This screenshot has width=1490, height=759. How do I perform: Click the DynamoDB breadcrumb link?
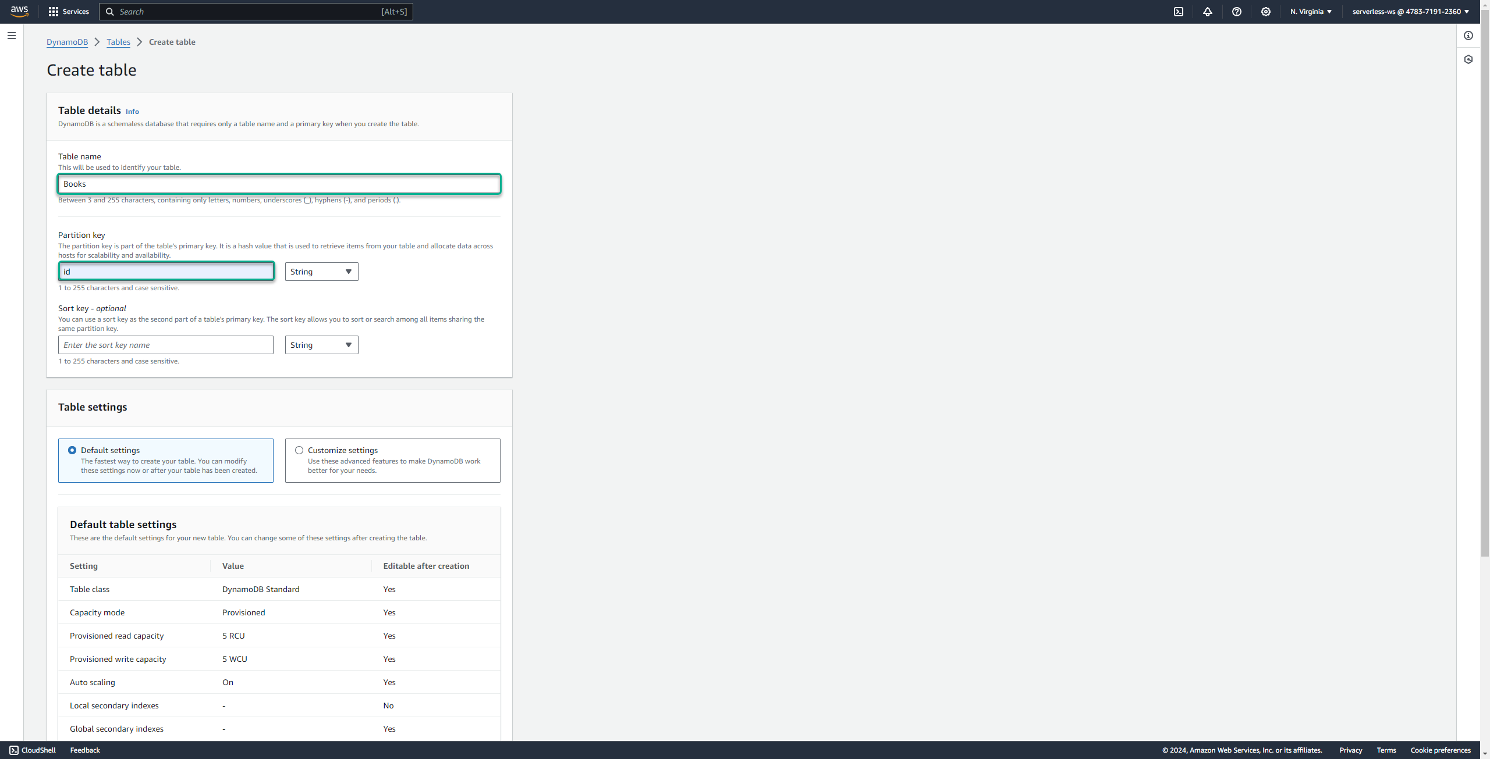(x=66, y=42)
